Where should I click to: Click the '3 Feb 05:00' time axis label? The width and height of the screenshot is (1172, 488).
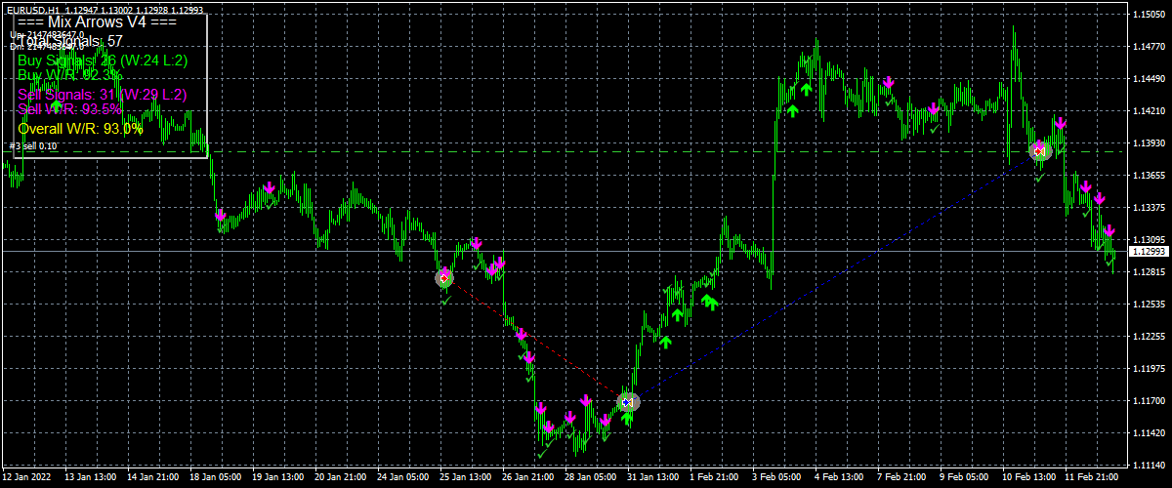tap(777, 478)
